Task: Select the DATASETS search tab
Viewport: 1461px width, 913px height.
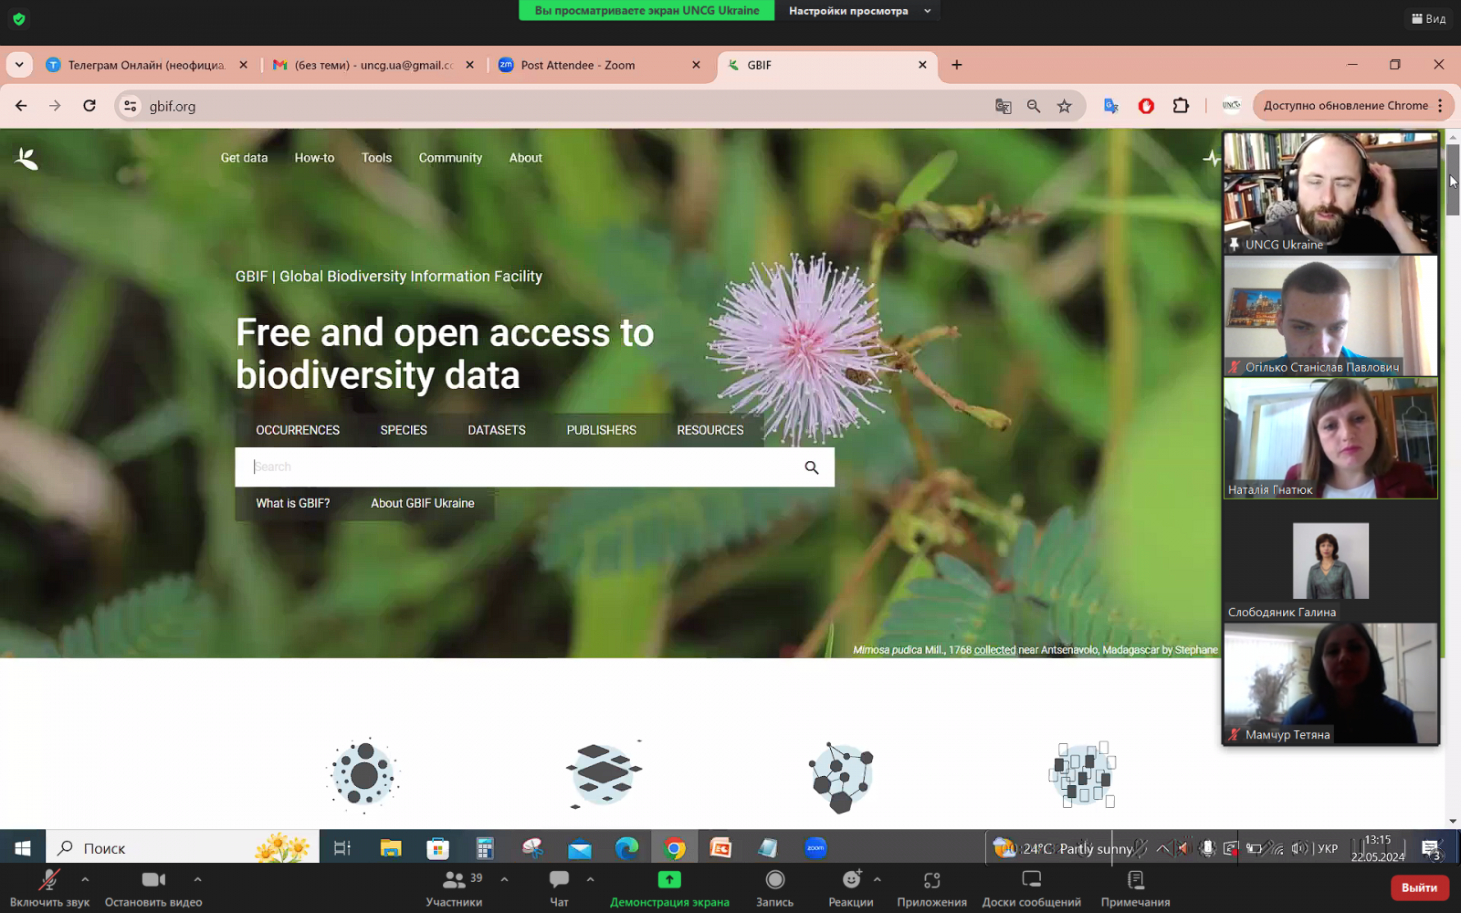Action: point(497,430)
